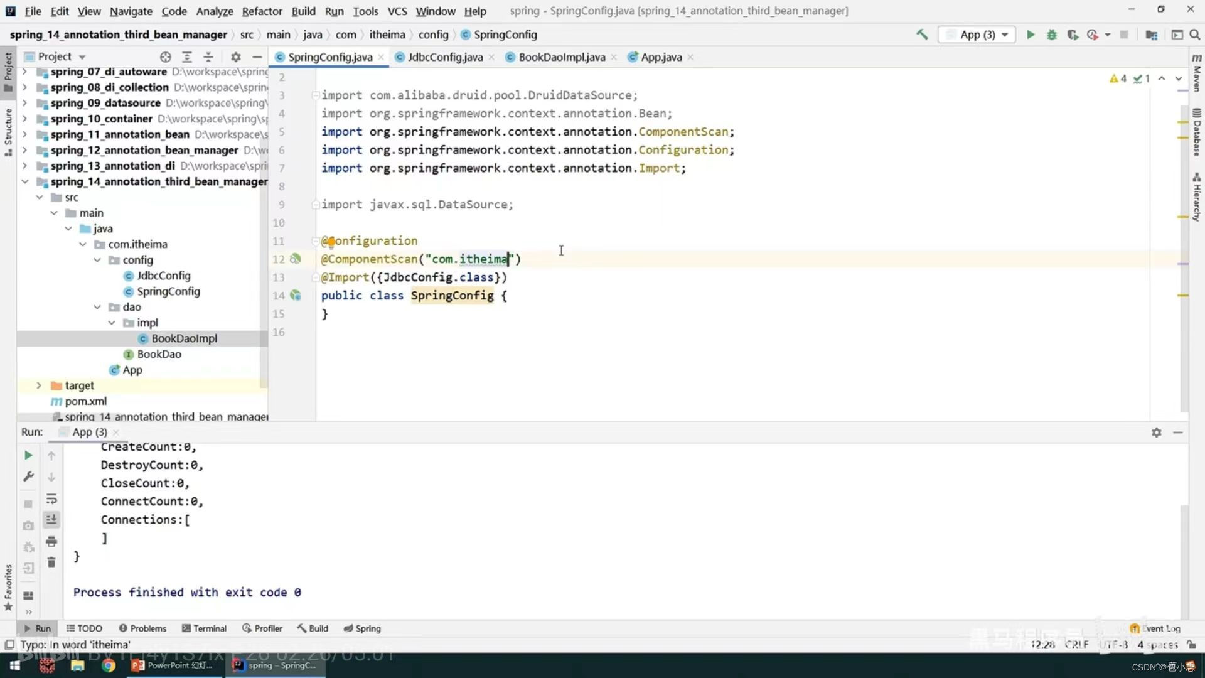
Task: Open Favorites tool window
Action: click(8, 588)
